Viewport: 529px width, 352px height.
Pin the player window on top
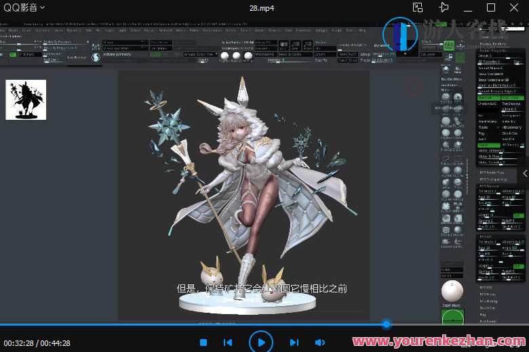(x=444, y=7)
